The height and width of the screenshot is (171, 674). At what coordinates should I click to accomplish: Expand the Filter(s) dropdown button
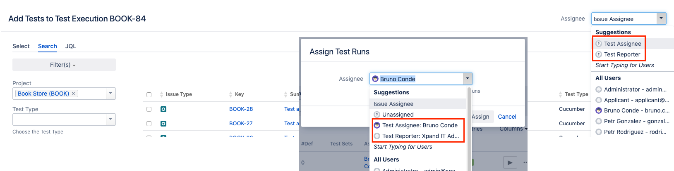tap(64, 65)
